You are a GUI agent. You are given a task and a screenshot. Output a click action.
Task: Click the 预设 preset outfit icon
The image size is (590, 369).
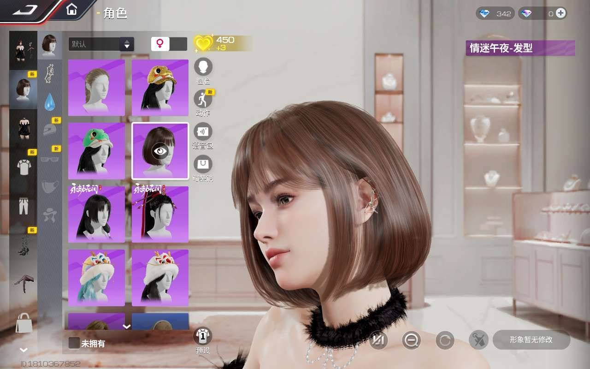point(203,336)
